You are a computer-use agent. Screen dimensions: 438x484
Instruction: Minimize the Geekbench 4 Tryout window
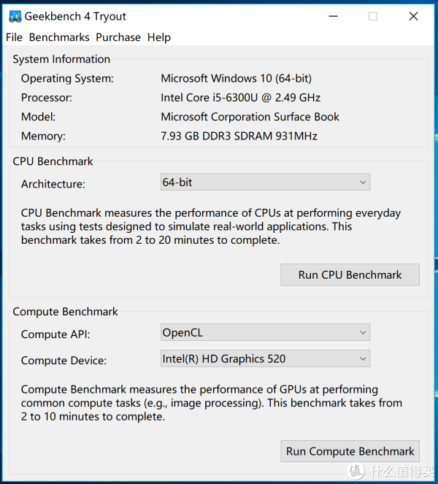[333, 16]
